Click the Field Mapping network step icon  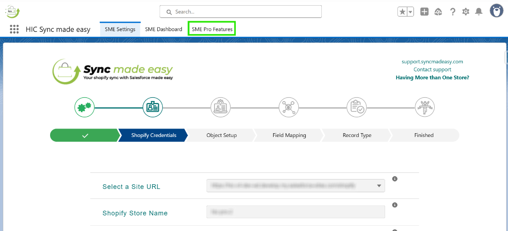289,107
